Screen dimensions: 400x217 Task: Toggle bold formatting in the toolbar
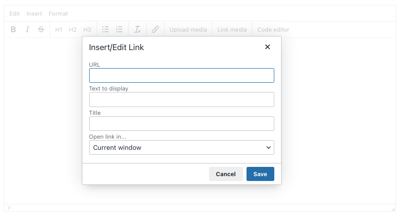tap(14, 30)
